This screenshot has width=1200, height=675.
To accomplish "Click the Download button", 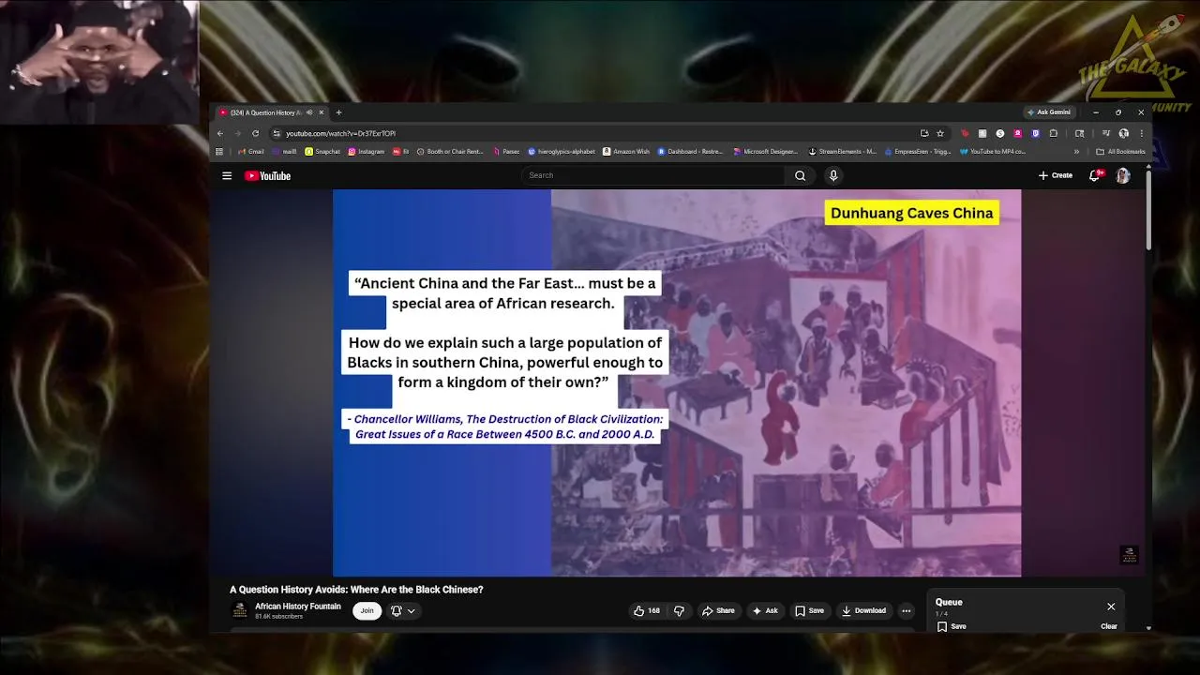I will pyautogui.click(x=863, y=610).
